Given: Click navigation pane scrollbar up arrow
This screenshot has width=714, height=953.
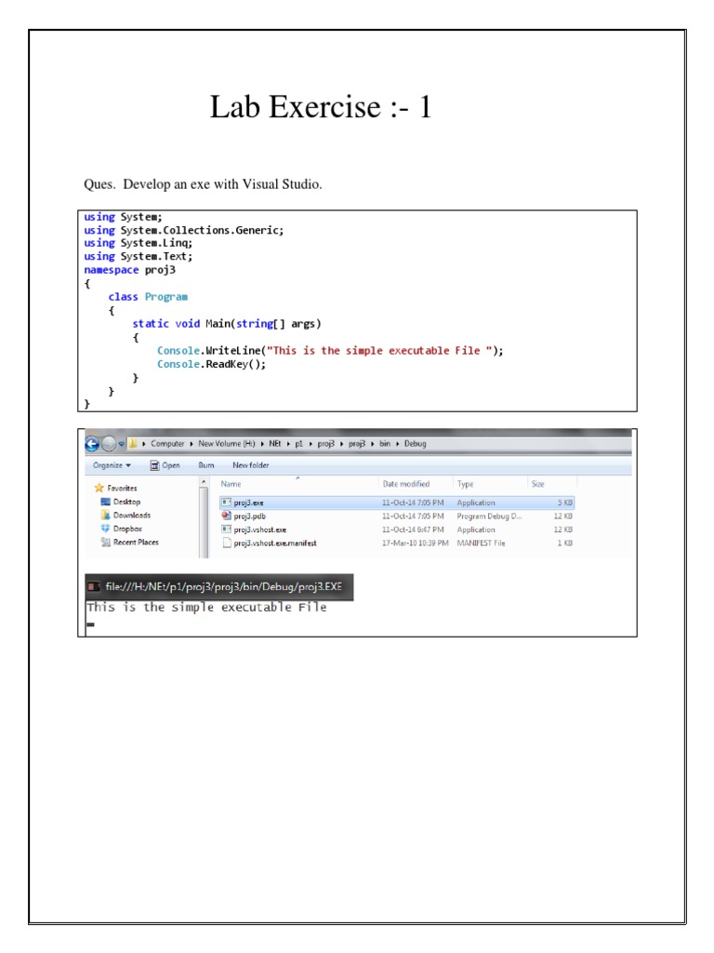Looking at the screenshot, I should coord(204,482).
